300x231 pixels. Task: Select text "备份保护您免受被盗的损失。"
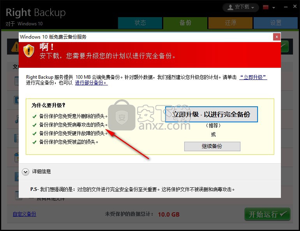pyautogui.click(x=69, y=142)
